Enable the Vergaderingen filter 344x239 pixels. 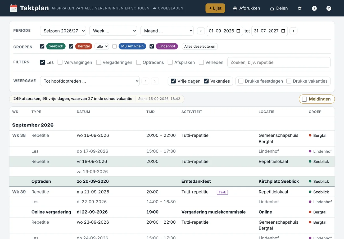click(x=99, y=62)
